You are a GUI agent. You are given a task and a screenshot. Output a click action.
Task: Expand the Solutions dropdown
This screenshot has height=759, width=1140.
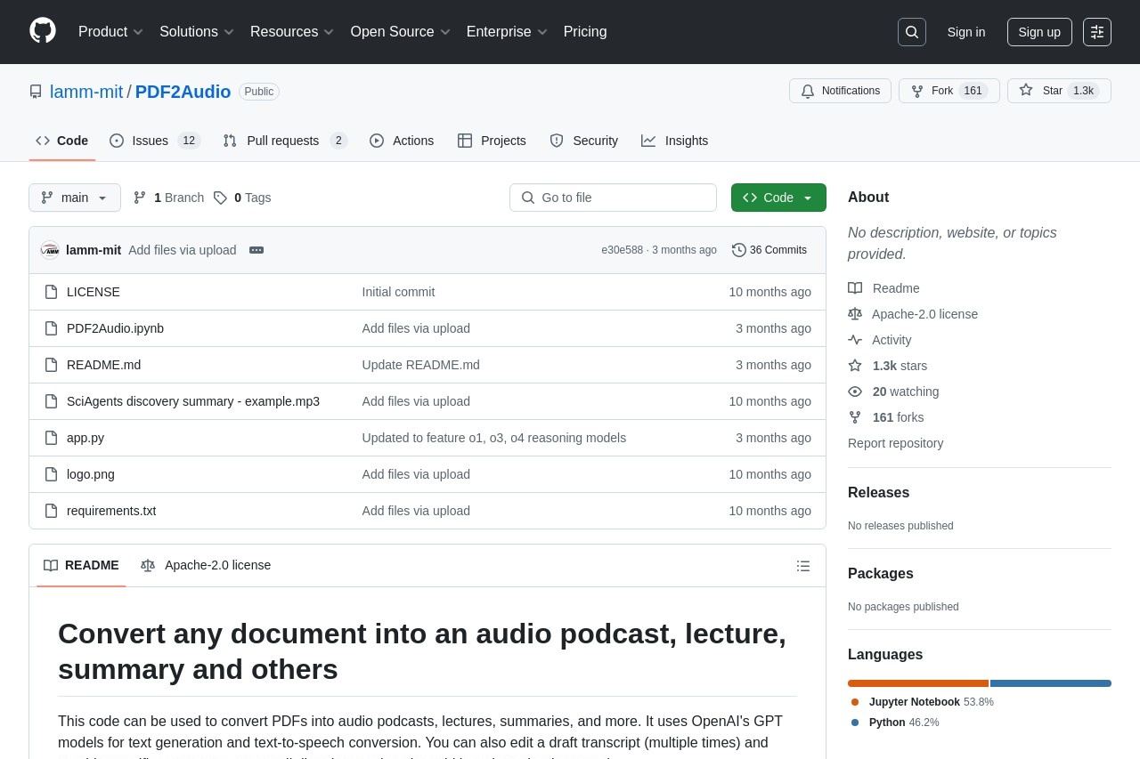click(x=196, y=32)
